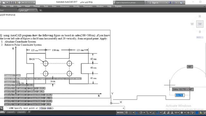The image size is (206, 116).
Task: Open the Edit menu
Action: 12,6
